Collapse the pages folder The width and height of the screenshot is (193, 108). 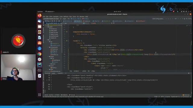[48, 57]
